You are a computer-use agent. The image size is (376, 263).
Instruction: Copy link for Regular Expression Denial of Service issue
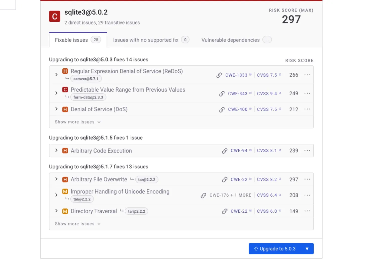(219, 75)
